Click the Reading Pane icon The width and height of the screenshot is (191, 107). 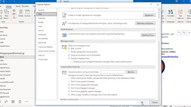click(x=64, y=35)
